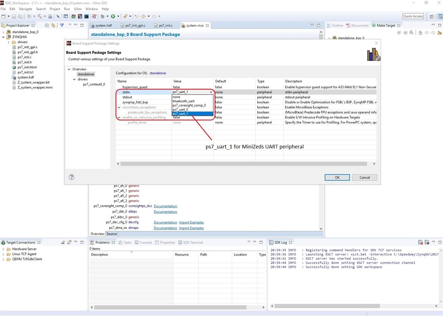Click the Quick Access search field

coord(413,16)
